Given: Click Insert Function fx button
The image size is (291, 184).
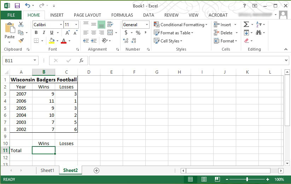Looking at the screenshot, I should coord(81,61).
